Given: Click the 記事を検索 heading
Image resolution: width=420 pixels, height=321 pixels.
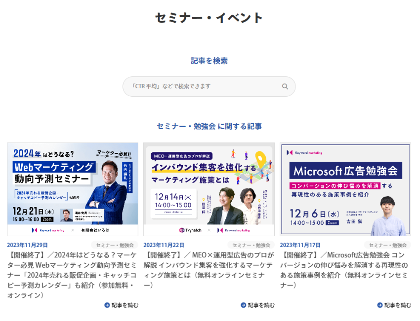Looking at the screenshot, I should click(209, 61).
